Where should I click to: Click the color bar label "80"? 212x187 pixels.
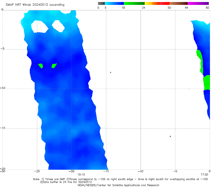coord(207,8)
